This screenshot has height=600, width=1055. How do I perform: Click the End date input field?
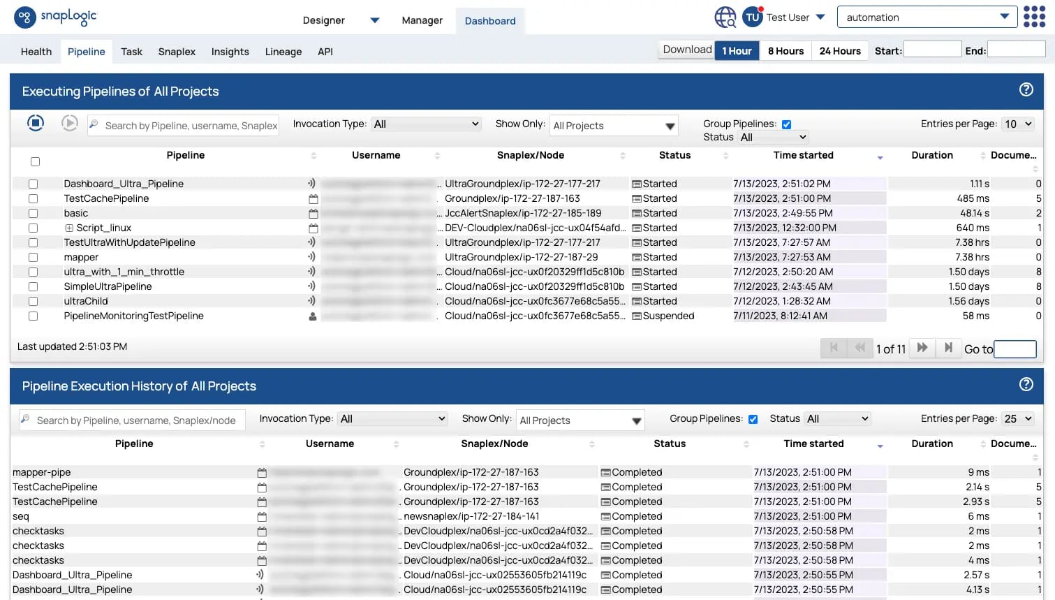pos(1016,49)
